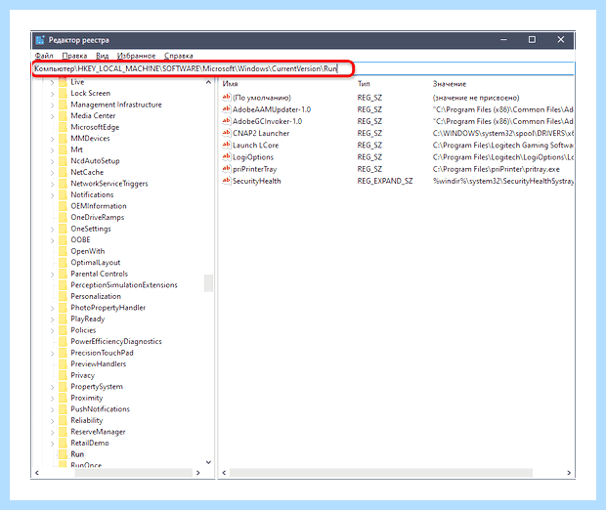
Task: Expand the PhotoPropertyHandler key
Action: click(52, 308)
